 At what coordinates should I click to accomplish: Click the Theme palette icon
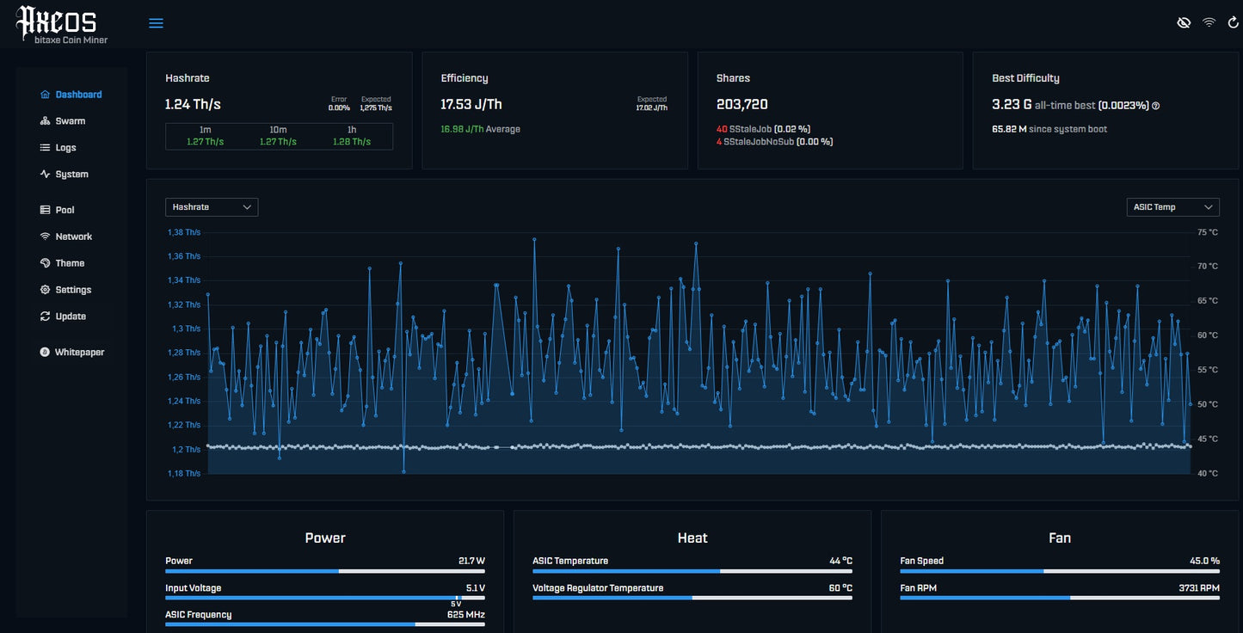point(46,263)
